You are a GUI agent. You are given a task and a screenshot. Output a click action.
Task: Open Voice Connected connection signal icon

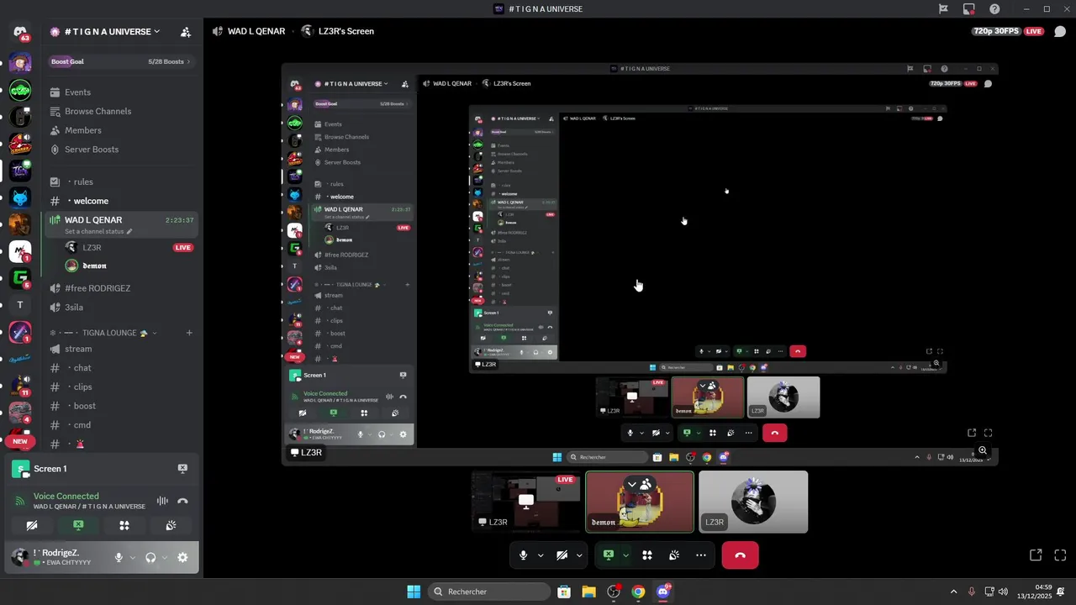coord(21,501)
